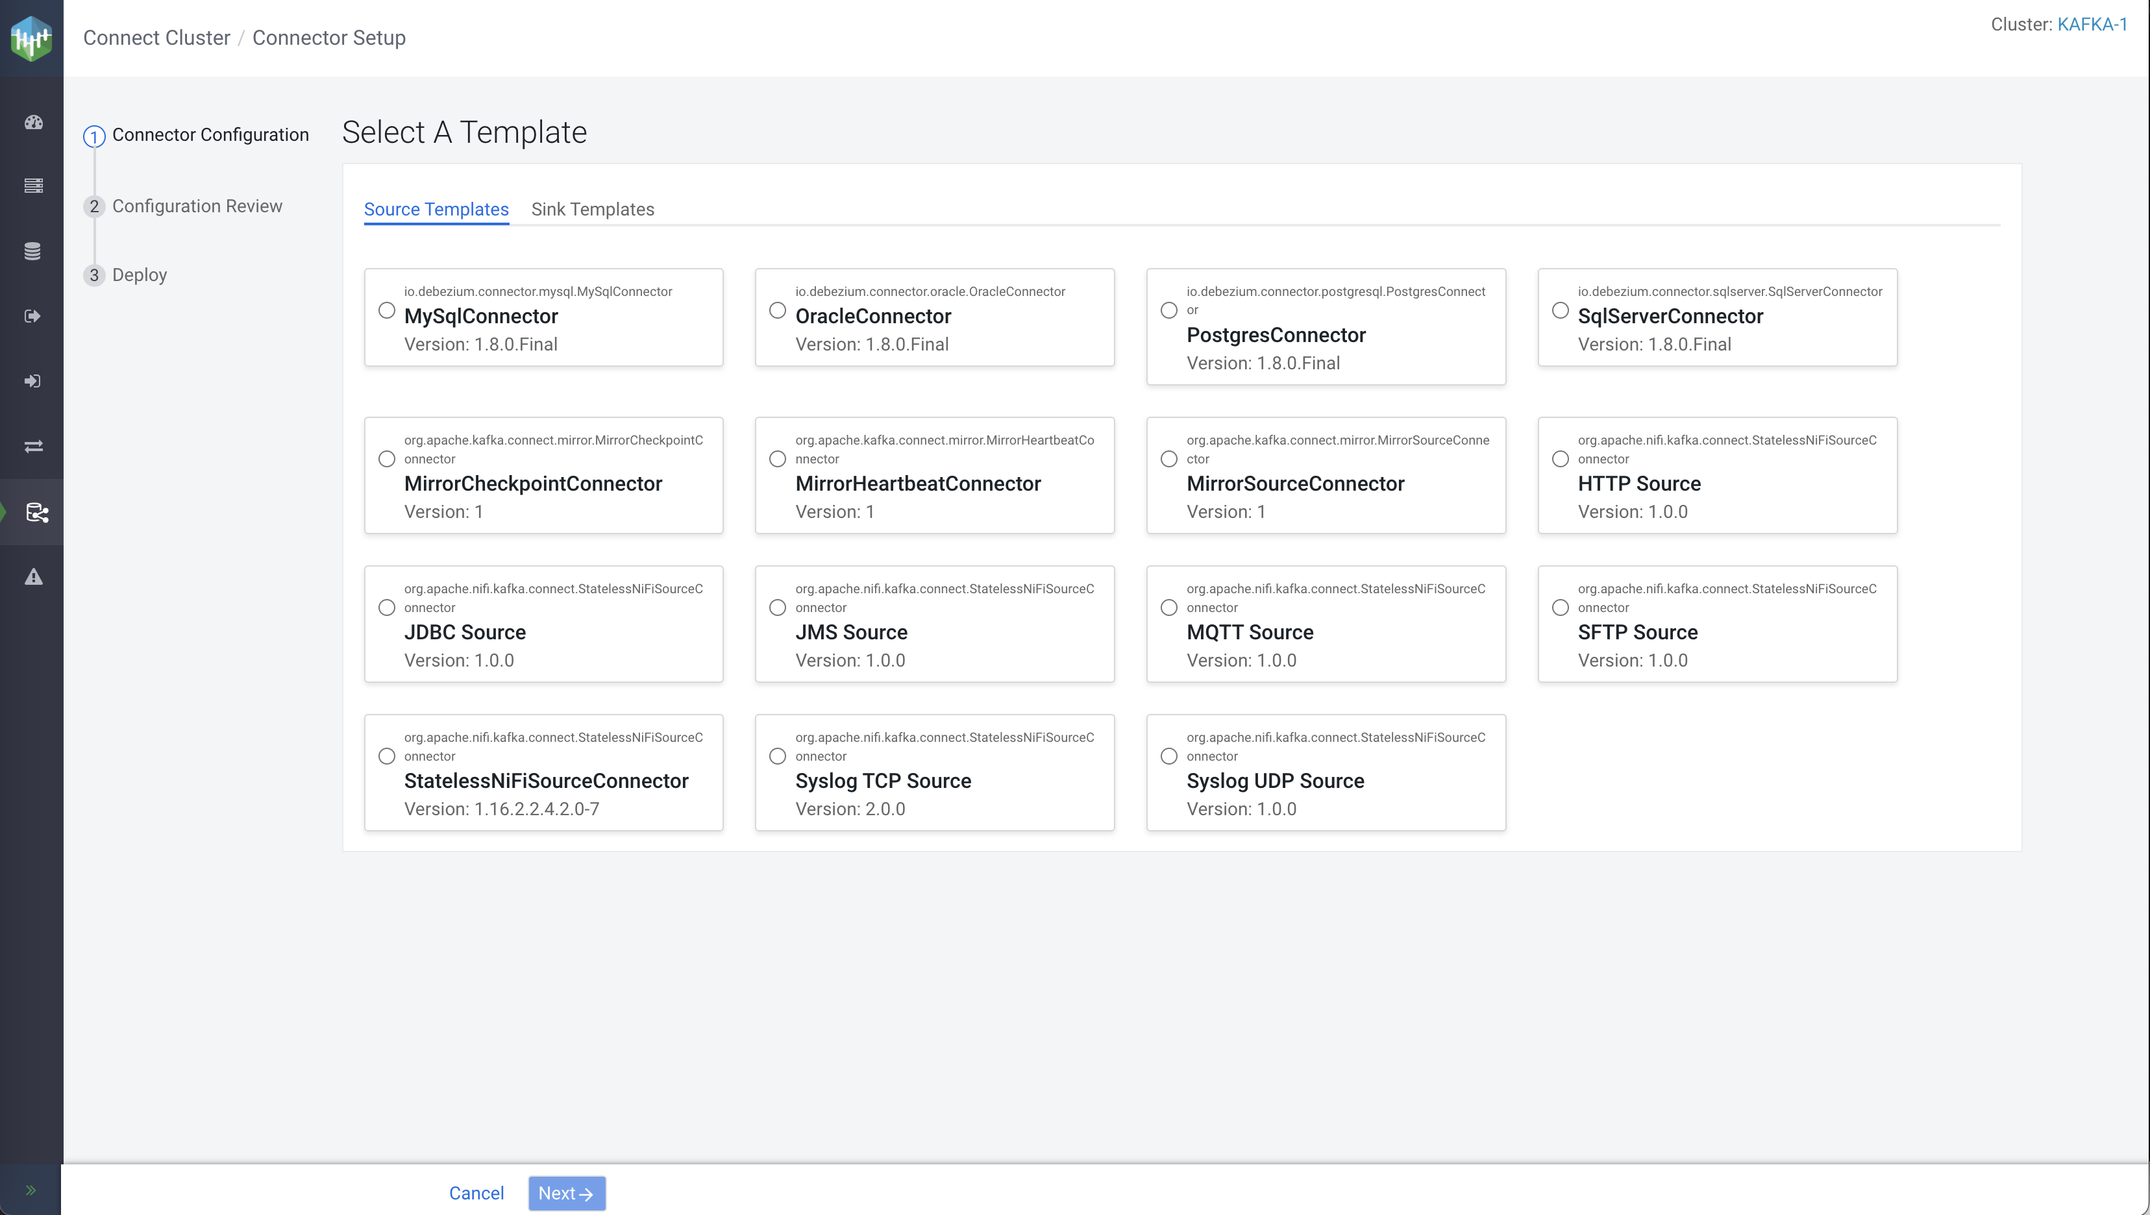Click the Consumers sign-in arrow sidebar icon
The height and width of the screenshot is (1215, 2150).
[32, 380]
